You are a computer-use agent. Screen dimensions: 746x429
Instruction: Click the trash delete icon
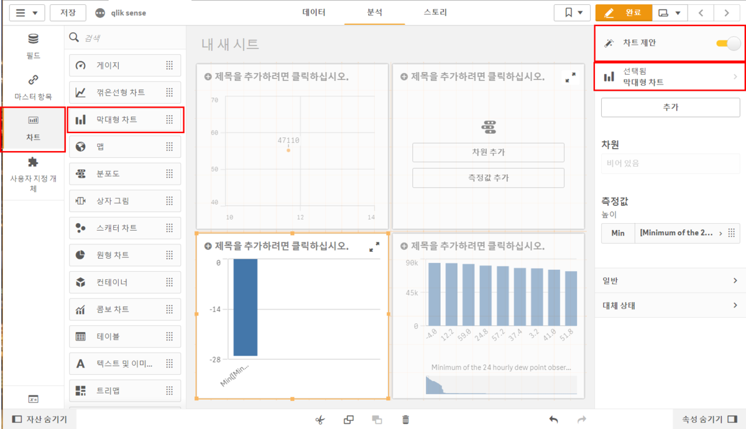[x=405, y=420]
